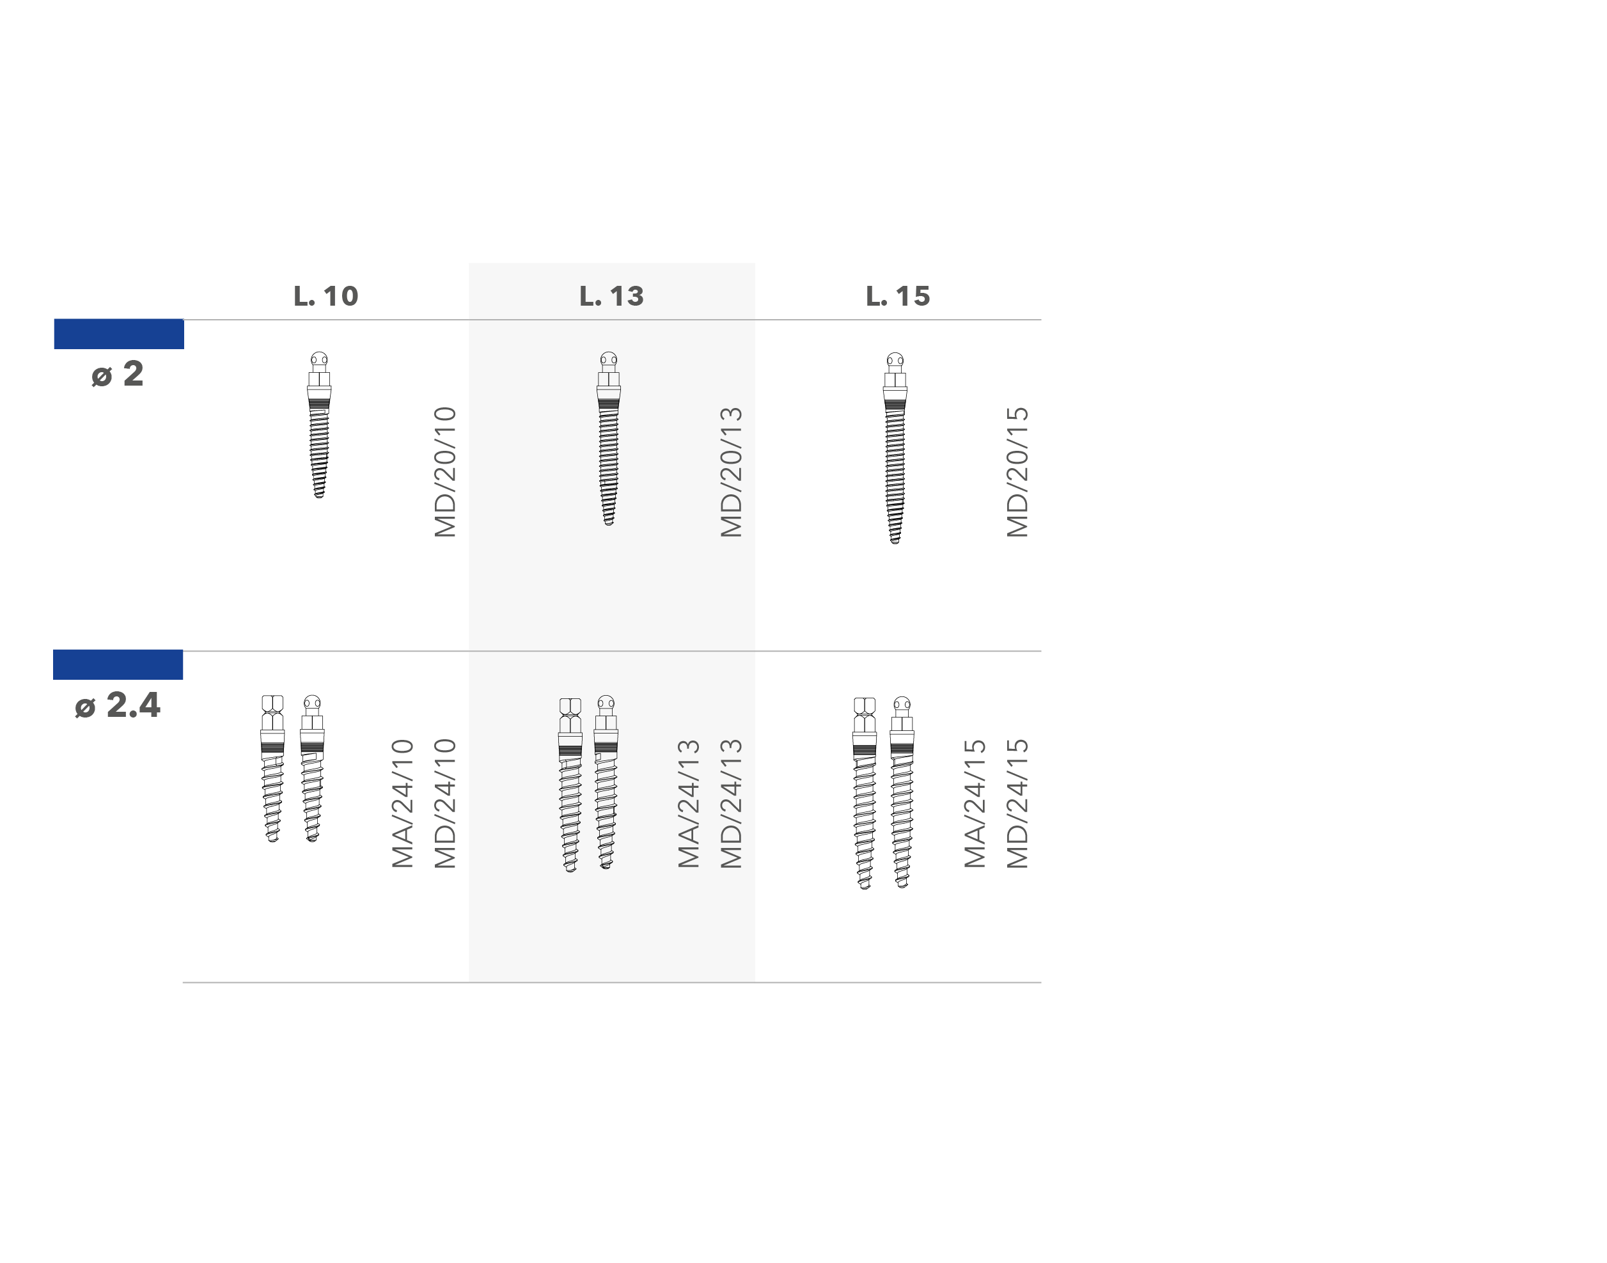
Task: Click the blue bar above ø 2.4
Action: pyautogui.click(x=118, y=664)
